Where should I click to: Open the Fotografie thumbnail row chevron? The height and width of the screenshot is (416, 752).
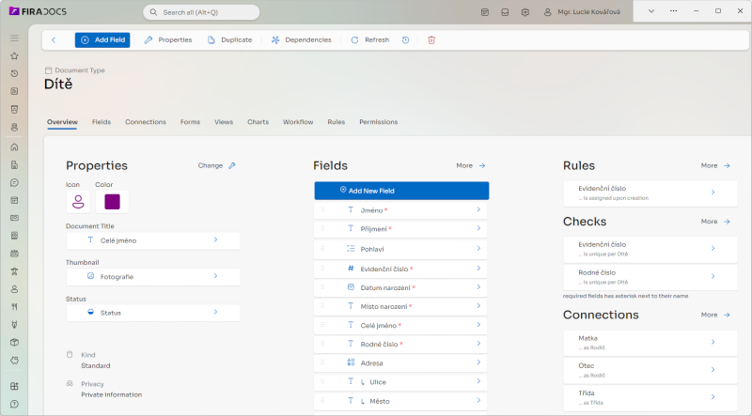[x=215, y=275]
